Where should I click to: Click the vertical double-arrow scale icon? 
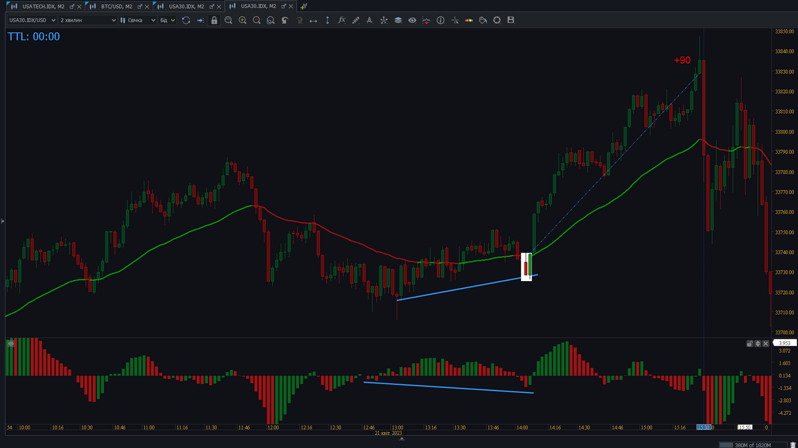coord(327,20)
